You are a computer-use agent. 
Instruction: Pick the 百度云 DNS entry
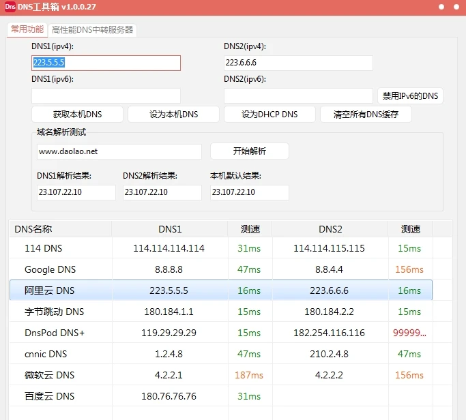(49, 396)
